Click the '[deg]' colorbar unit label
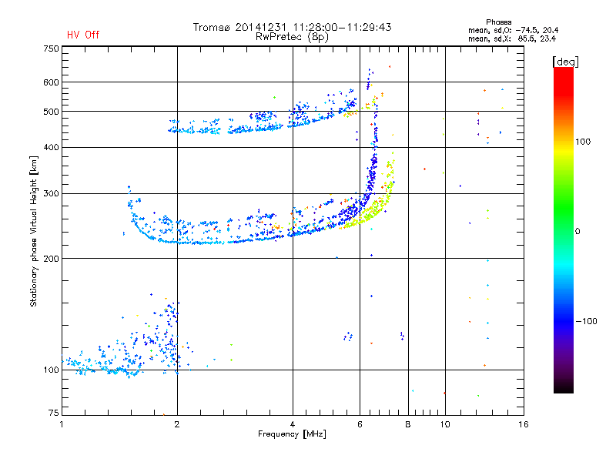This screenshot has height=462, width=616. tap(565, 62)
